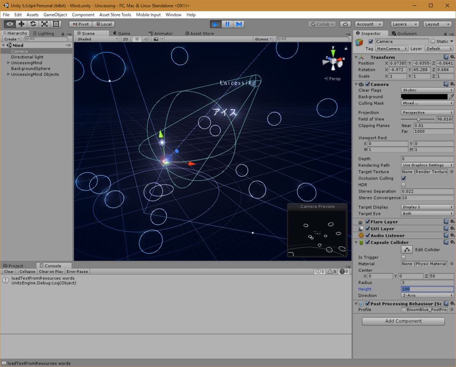Switch to the Game tab

(x=122, y=33)
